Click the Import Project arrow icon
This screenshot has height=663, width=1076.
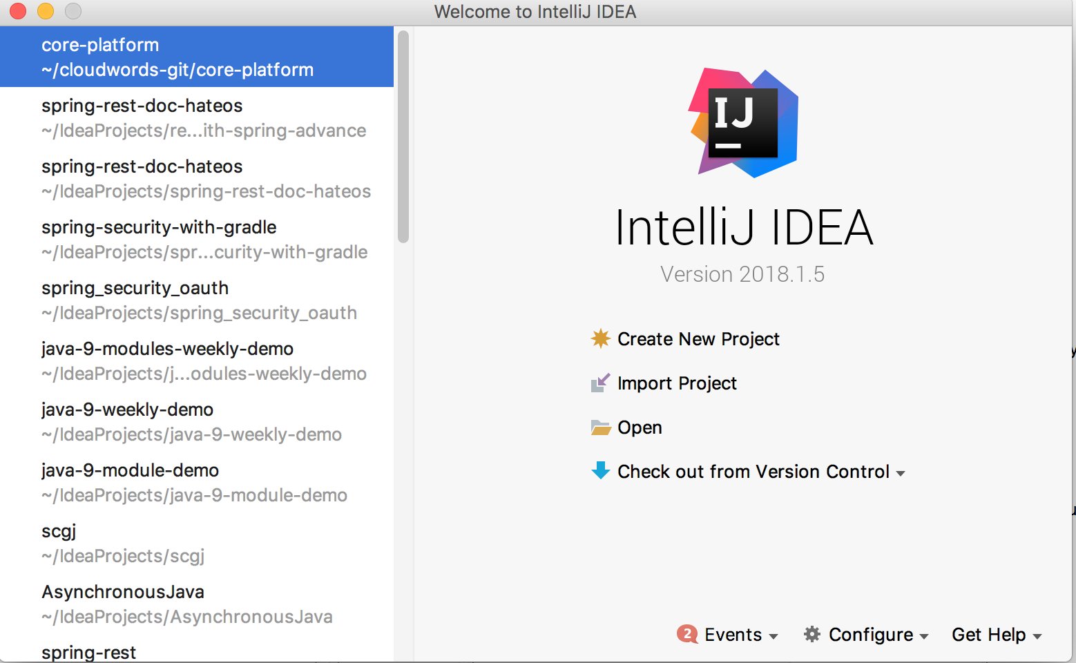coord(601,383)
